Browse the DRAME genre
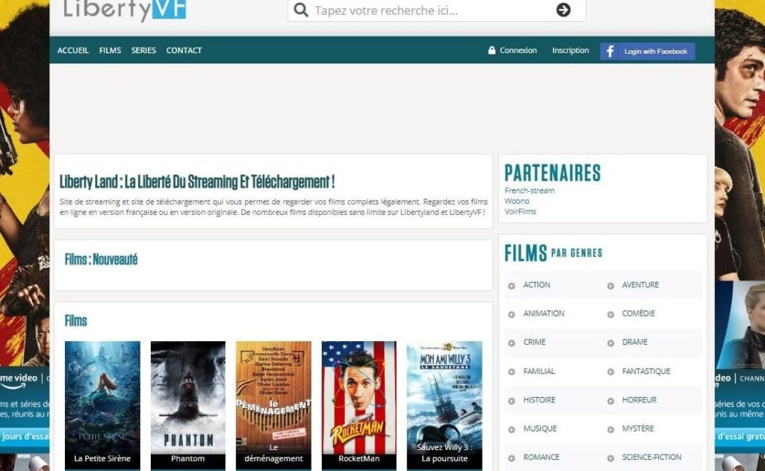This screenshot has height=471, width=765. click(635, 343)
